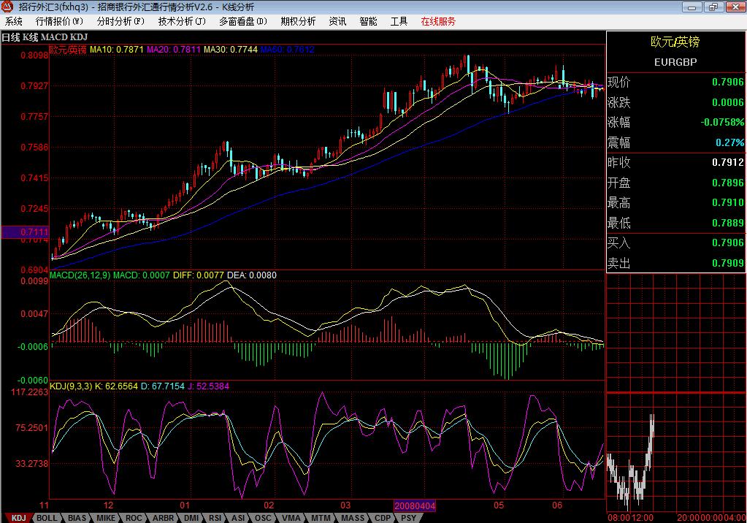Viewport: 747px width, 523px height.
Task: Click the 涨跌 value 0.0006
Action: (x=727, y=102)
